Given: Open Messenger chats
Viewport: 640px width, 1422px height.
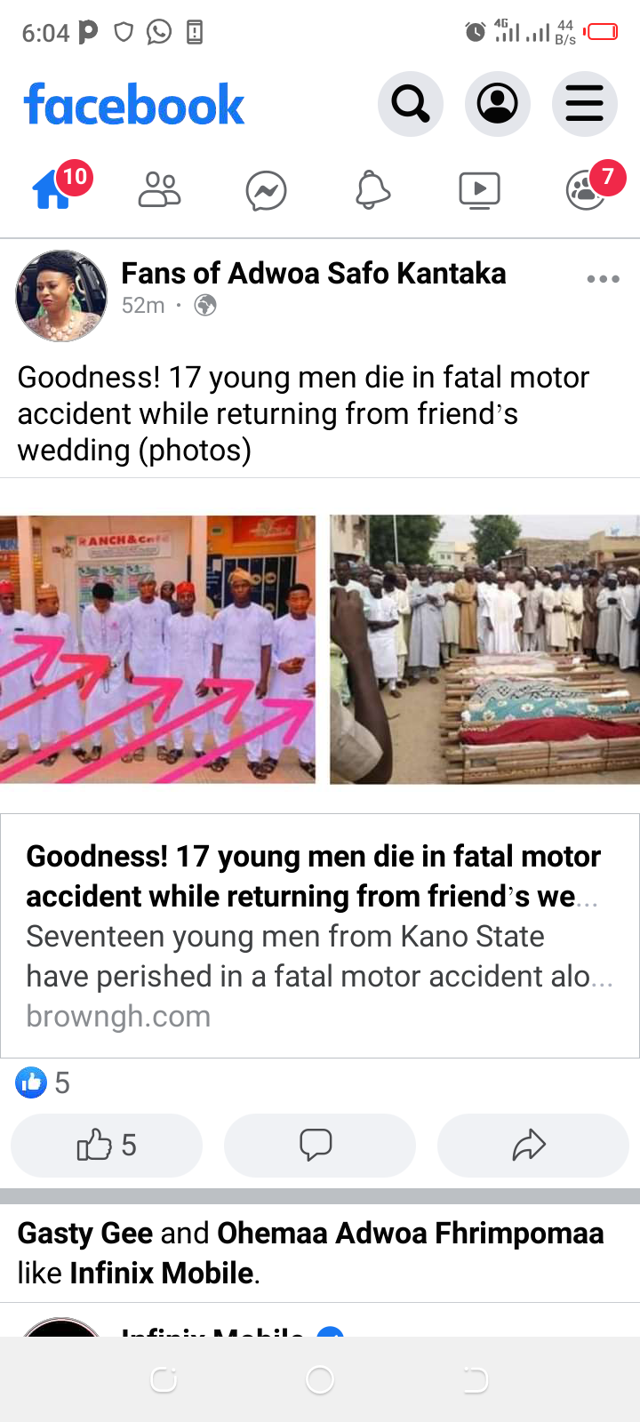Looking at the screenshot, I should 267,191.
